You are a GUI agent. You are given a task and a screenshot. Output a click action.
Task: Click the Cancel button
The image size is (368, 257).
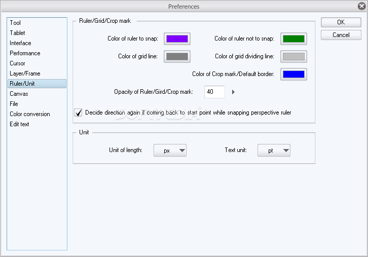point(341,35)
